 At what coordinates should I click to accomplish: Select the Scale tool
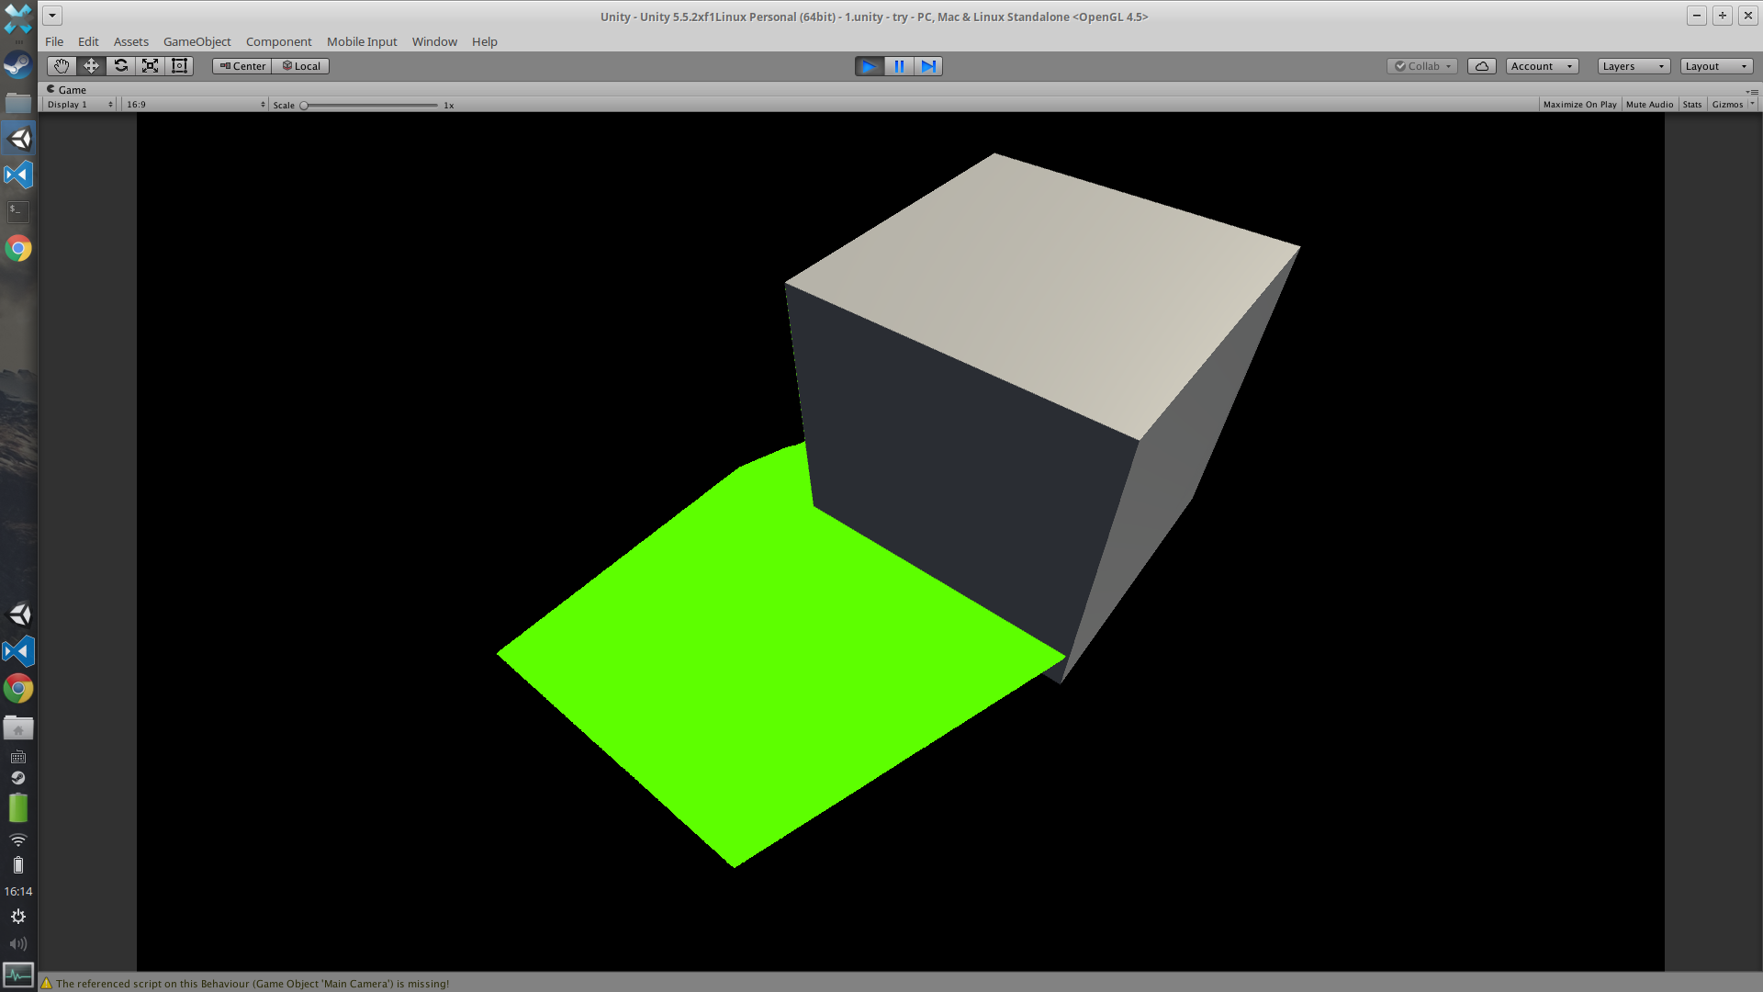tap(150, 66)
